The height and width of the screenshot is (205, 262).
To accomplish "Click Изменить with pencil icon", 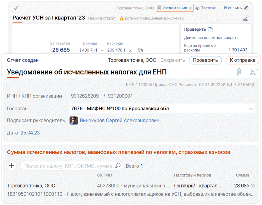I will click(x=236, y=8).
